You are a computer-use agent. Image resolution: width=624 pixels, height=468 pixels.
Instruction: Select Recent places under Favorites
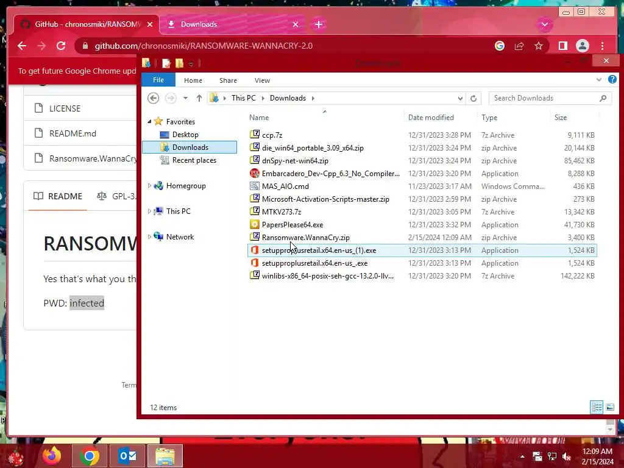[194, 160]
